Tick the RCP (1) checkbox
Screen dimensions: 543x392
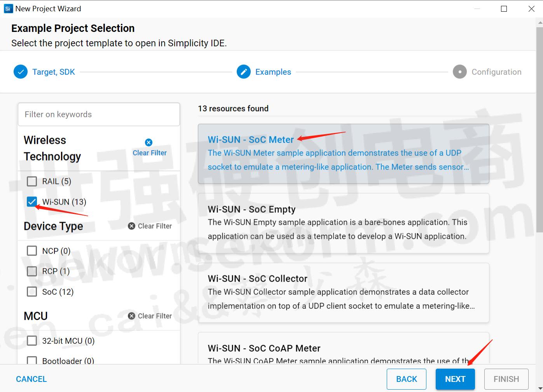(x=32, y=271)
